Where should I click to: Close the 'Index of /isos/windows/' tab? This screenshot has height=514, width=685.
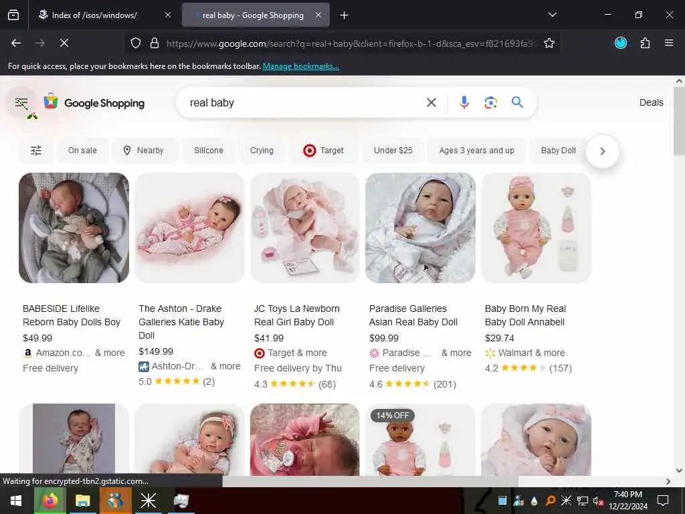click(x=167, y=15)
